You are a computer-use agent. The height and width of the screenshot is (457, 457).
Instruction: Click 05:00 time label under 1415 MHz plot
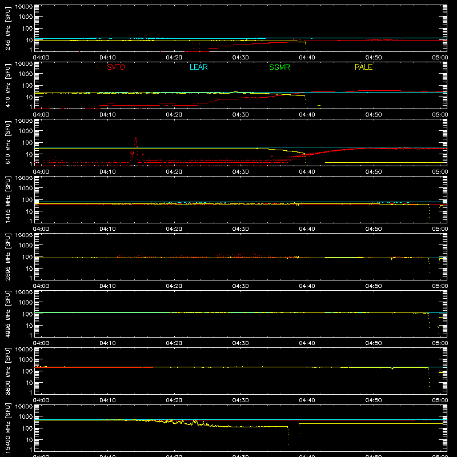[440, 229]
